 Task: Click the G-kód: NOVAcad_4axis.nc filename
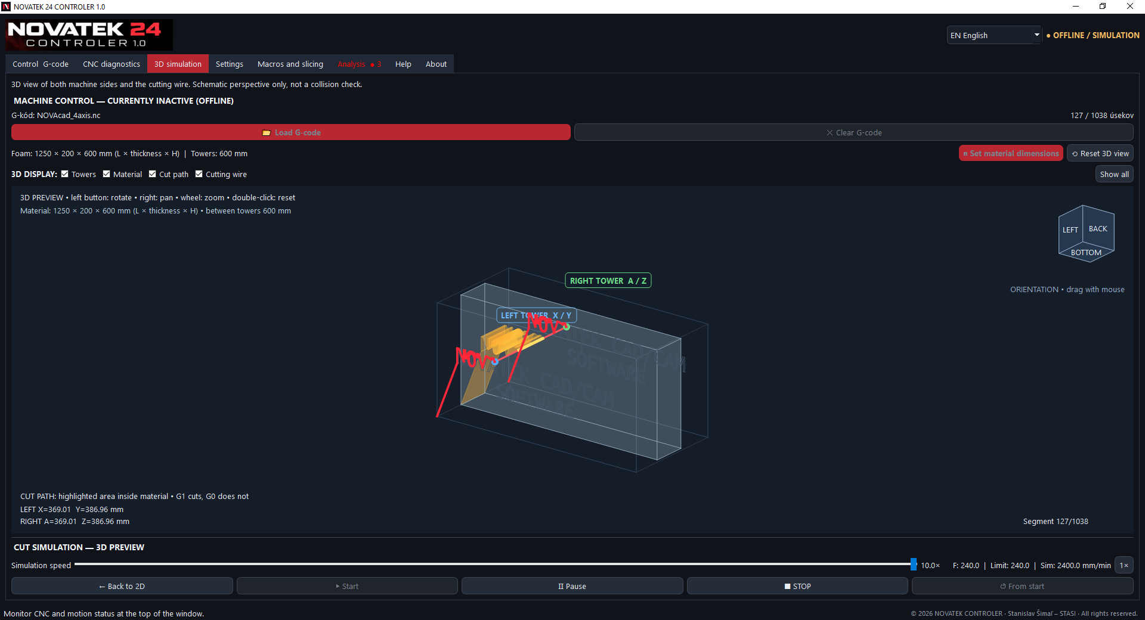click(56, 115)
